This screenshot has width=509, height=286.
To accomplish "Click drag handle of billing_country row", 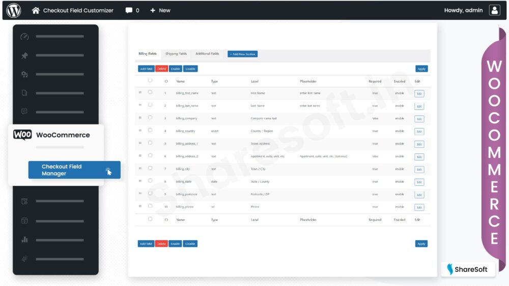I will pos(140,131).
